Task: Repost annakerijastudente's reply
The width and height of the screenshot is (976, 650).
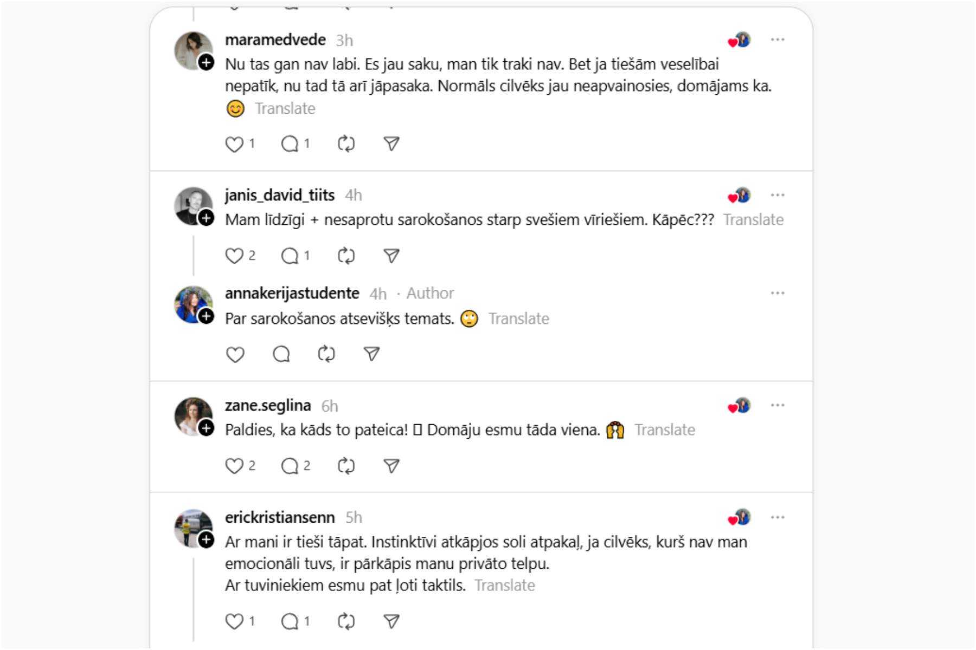Action: tap(326, 354)
